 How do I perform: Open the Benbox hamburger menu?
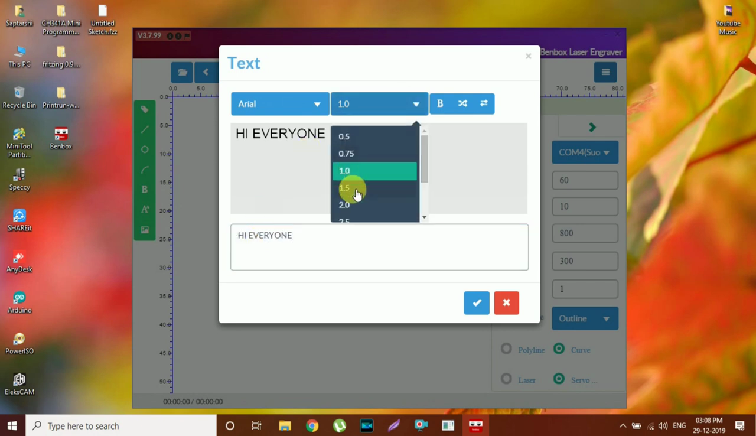pos(605,72)
